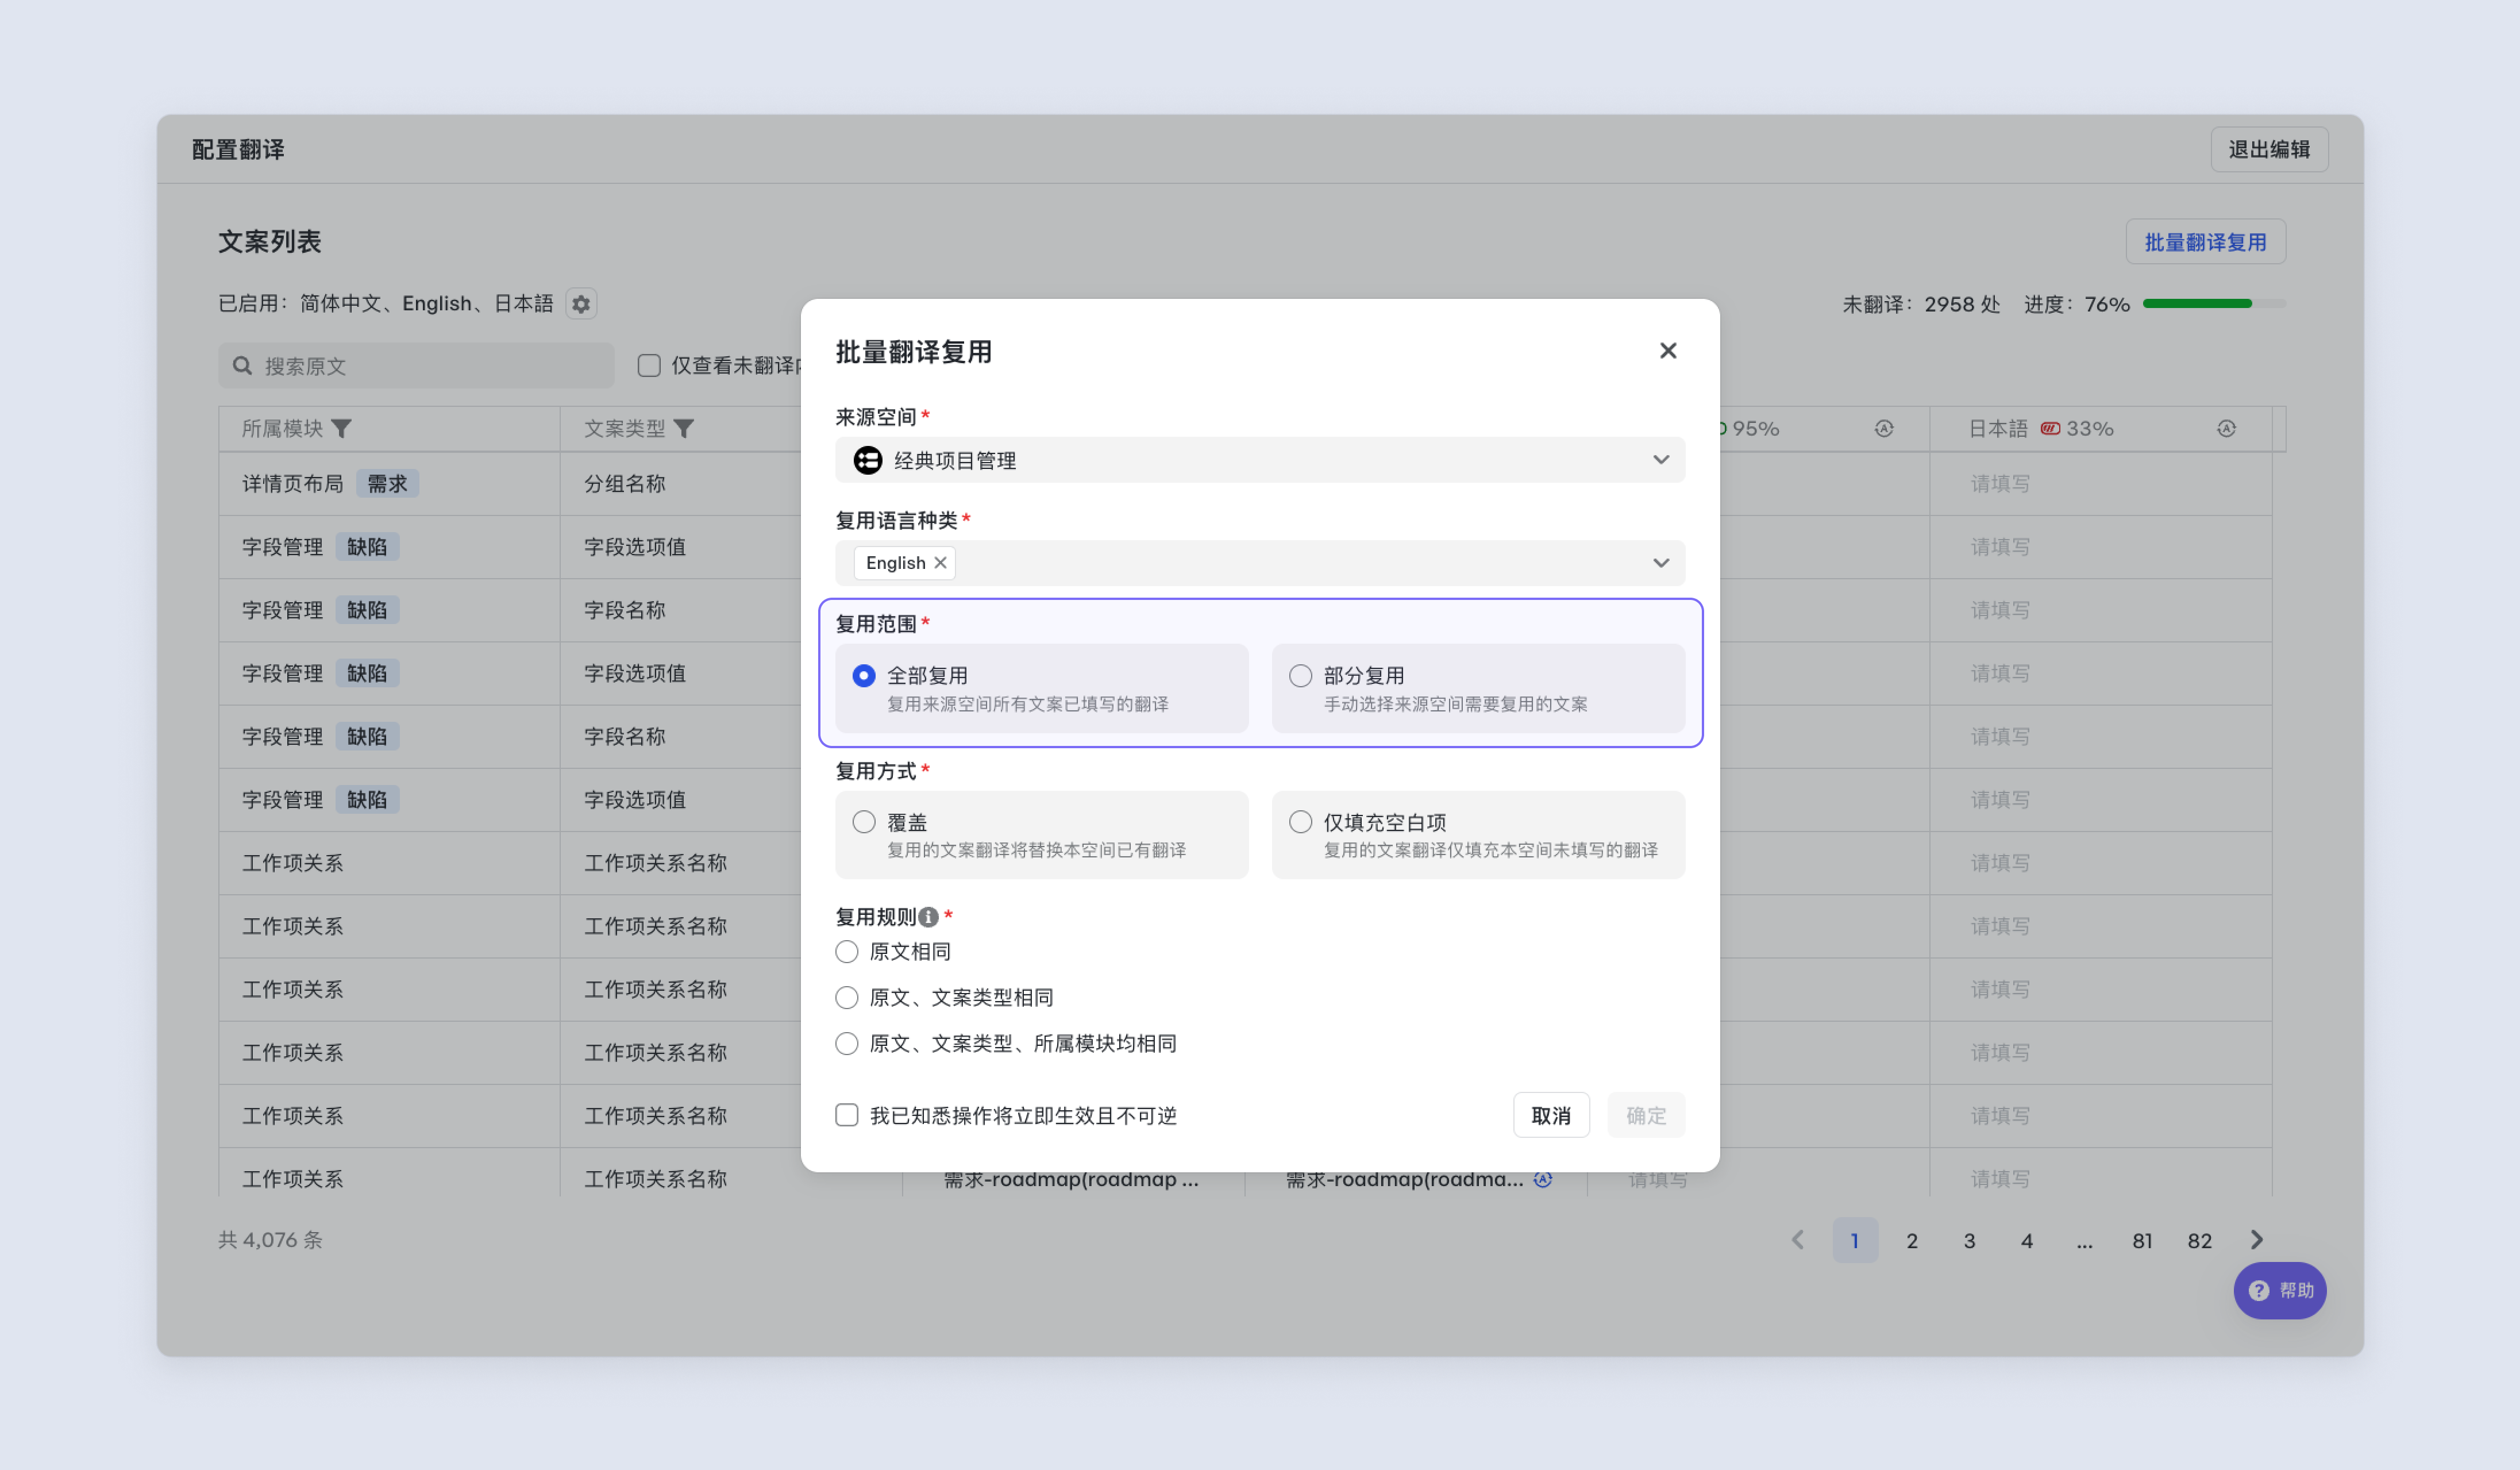Click the translation progress bar
2520x1470 pixels.
pyautogui.click(x=2214, y=303)
